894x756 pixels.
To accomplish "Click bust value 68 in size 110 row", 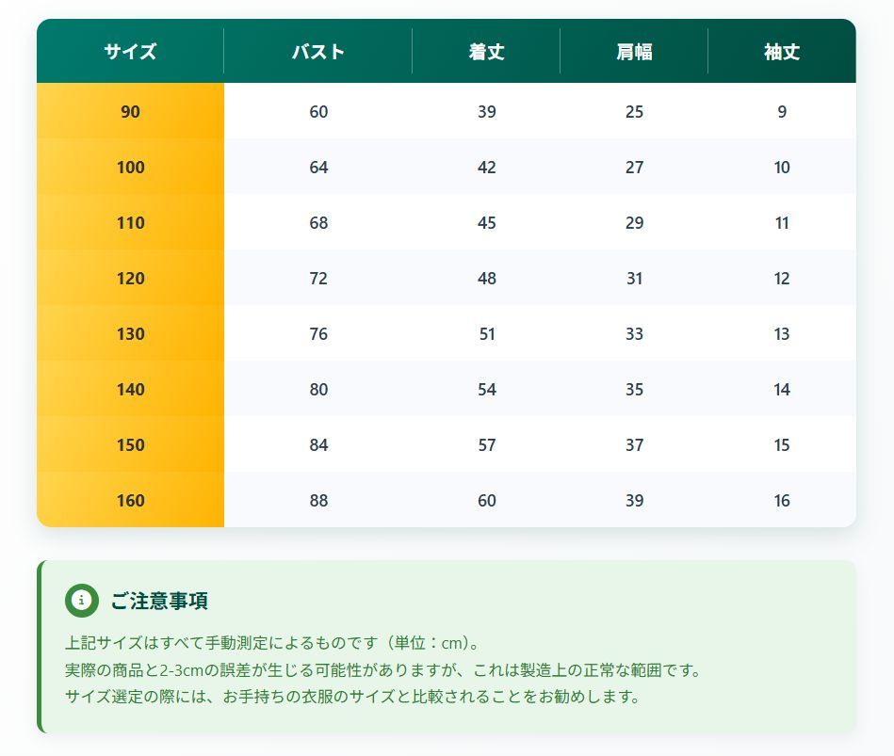I will [x=318, y=223].
